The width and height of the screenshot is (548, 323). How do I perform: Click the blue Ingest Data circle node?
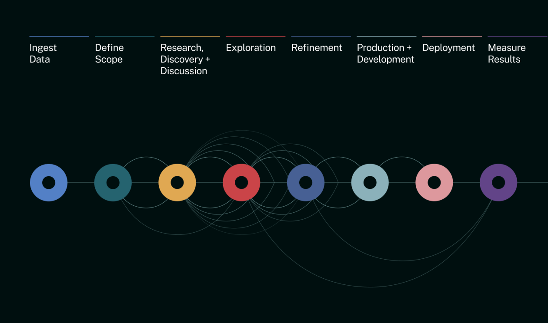tap(49, 182)
